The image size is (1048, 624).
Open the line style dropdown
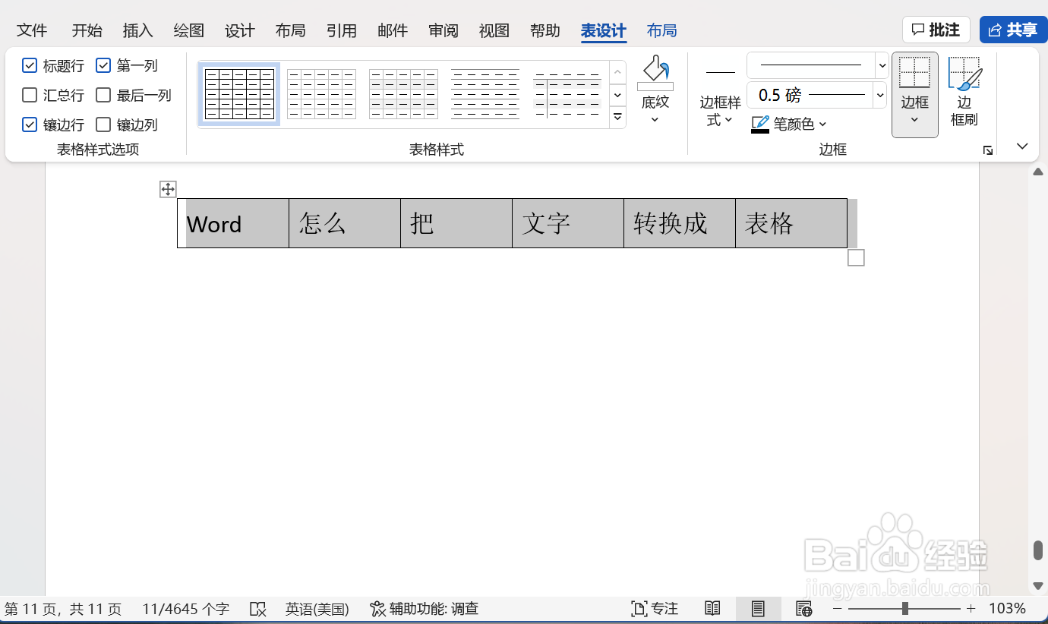882,65
